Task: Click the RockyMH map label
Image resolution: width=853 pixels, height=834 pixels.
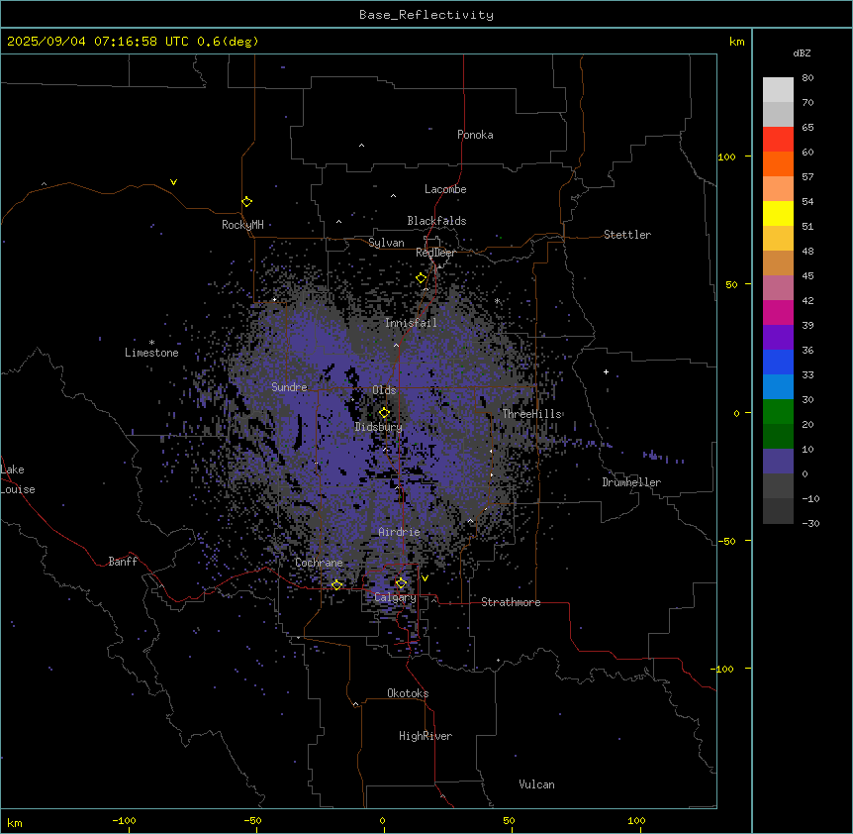Action: (x=242, y=225)
